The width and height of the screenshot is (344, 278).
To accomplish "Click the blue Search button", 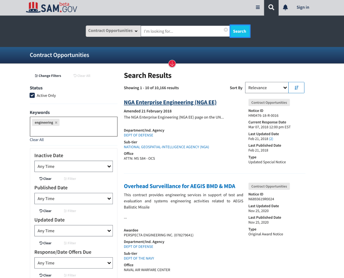I will tap(240, 31).
